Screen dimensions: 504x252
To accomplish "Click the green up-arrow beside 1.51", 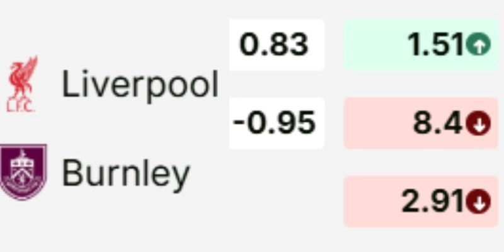I will [x=478, y=45].
